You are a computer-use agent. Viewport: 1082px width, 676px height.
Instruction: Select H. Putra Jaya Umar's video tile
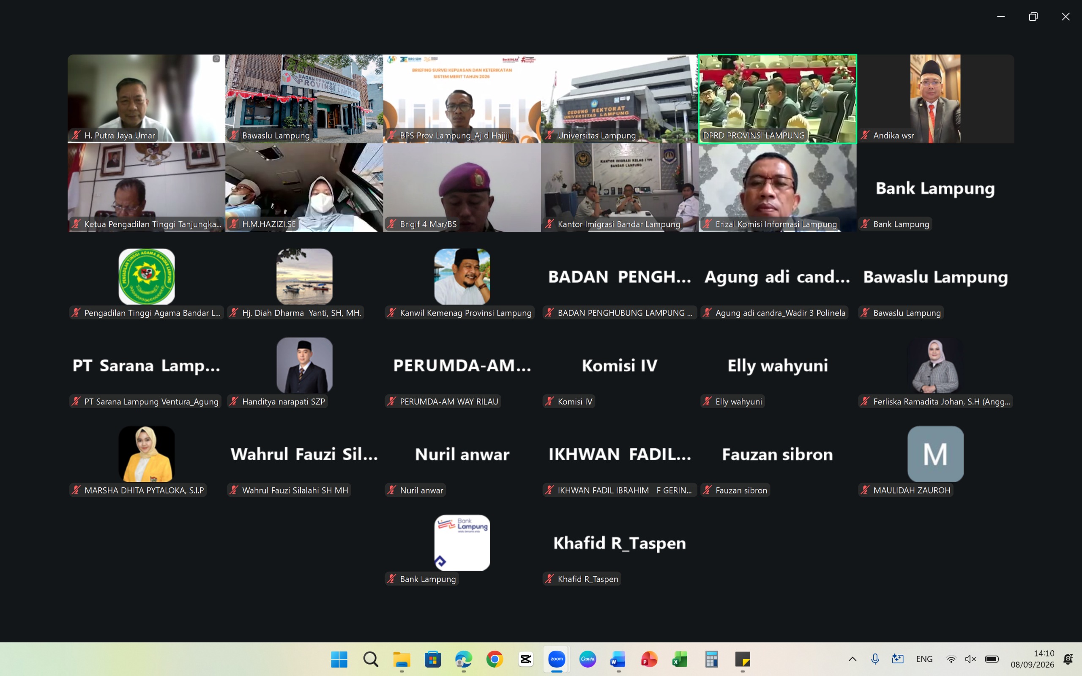(147, 99)
